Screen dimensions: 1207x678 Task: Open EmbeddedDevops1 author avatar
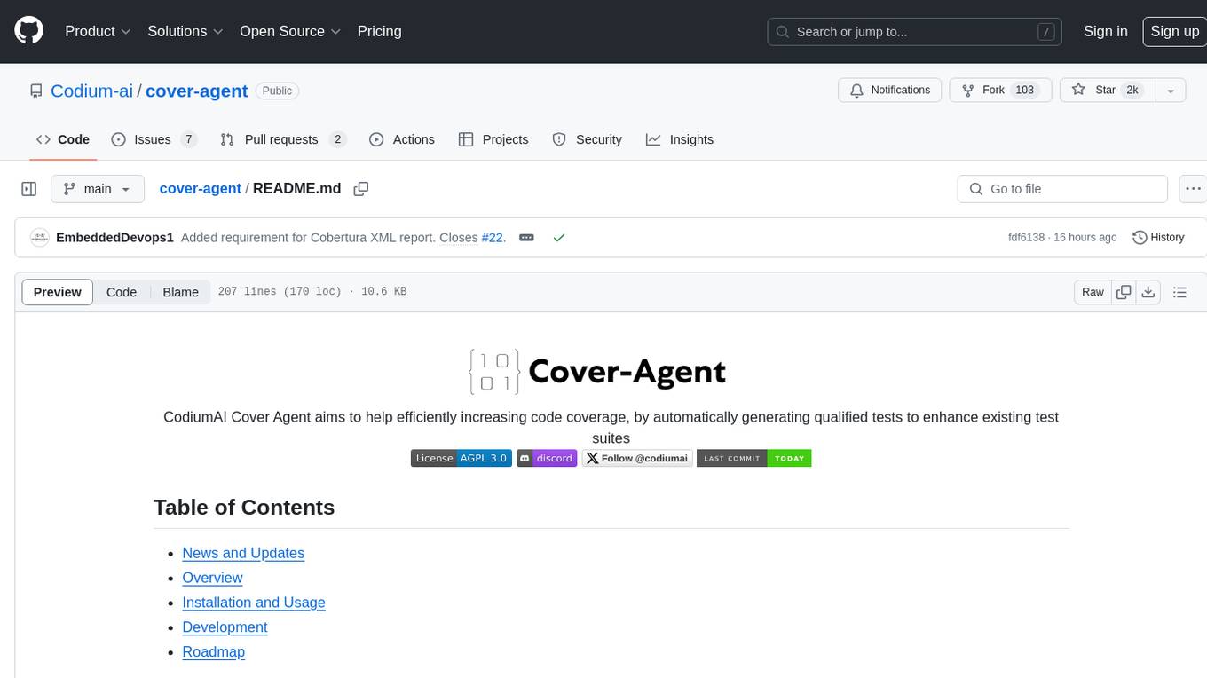click(x=39, y=237)
